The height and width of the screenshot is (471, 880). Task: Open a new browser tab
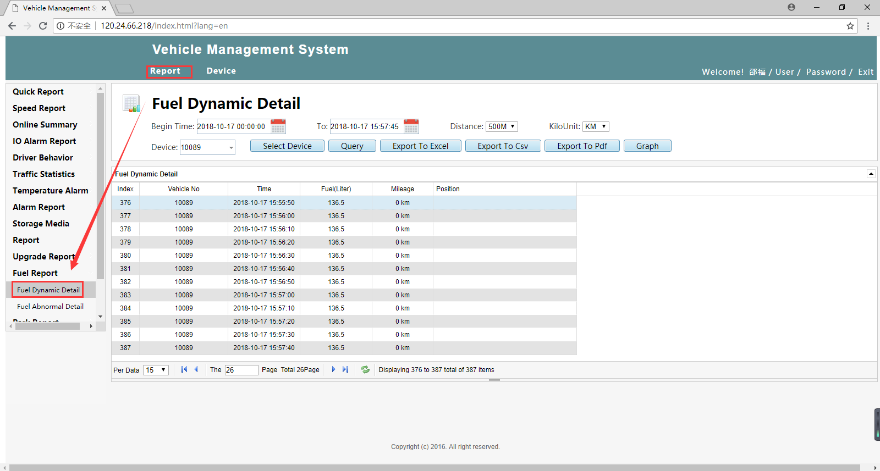pos(124,8)
